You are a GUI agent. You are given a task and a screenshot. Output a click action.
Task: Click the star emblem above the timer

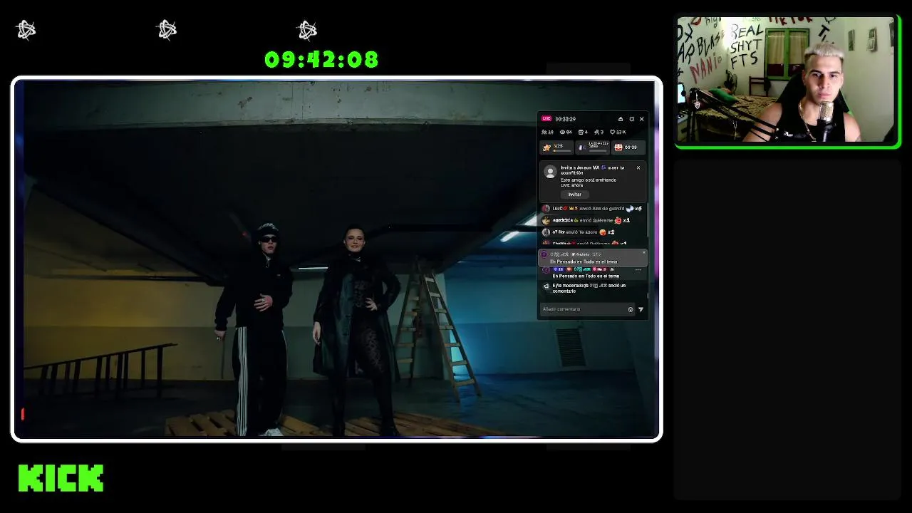pos(308,29)
